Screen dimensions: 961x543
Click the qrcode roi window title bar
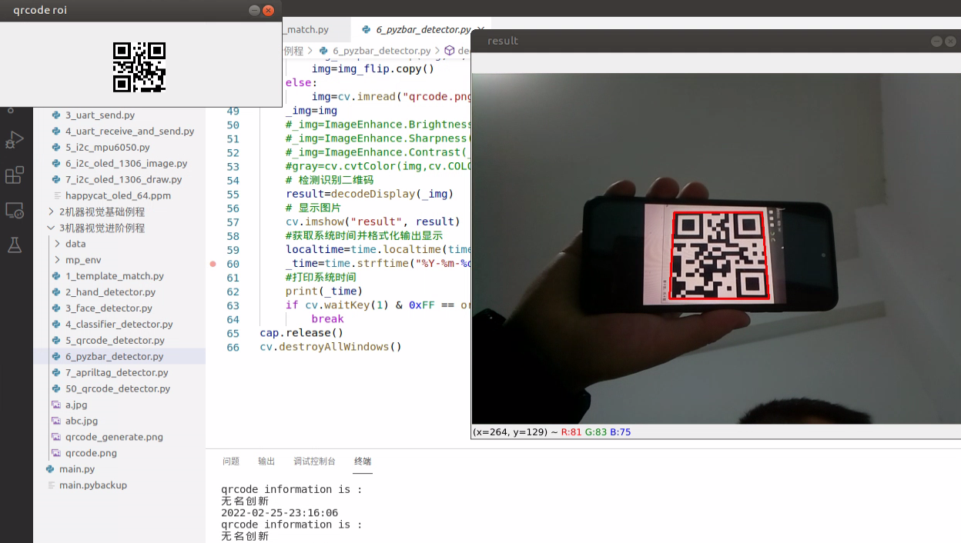(x=140, y=11)
